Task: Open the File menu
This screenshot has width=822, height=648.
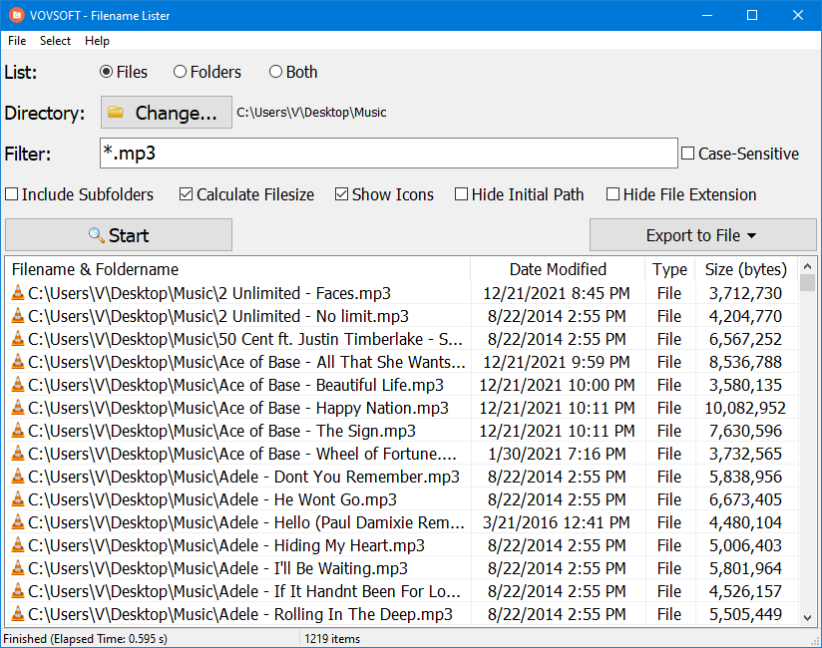Action: pos(17,41)
